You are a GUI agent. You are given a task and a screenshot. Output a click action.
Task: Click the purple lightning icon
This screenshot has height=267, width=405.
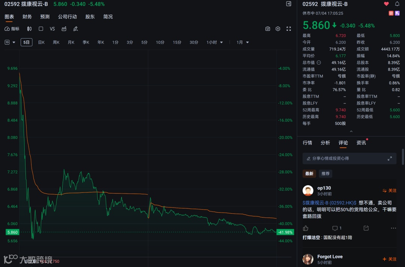397,13
